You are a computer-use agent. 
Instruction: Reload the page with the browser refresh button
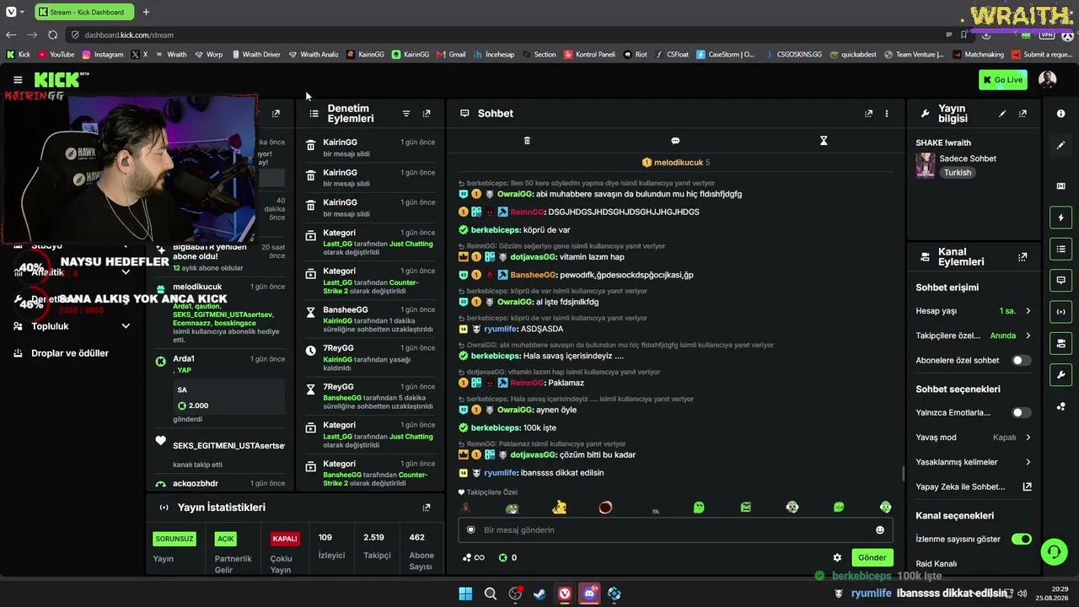[x=52, y=35]
